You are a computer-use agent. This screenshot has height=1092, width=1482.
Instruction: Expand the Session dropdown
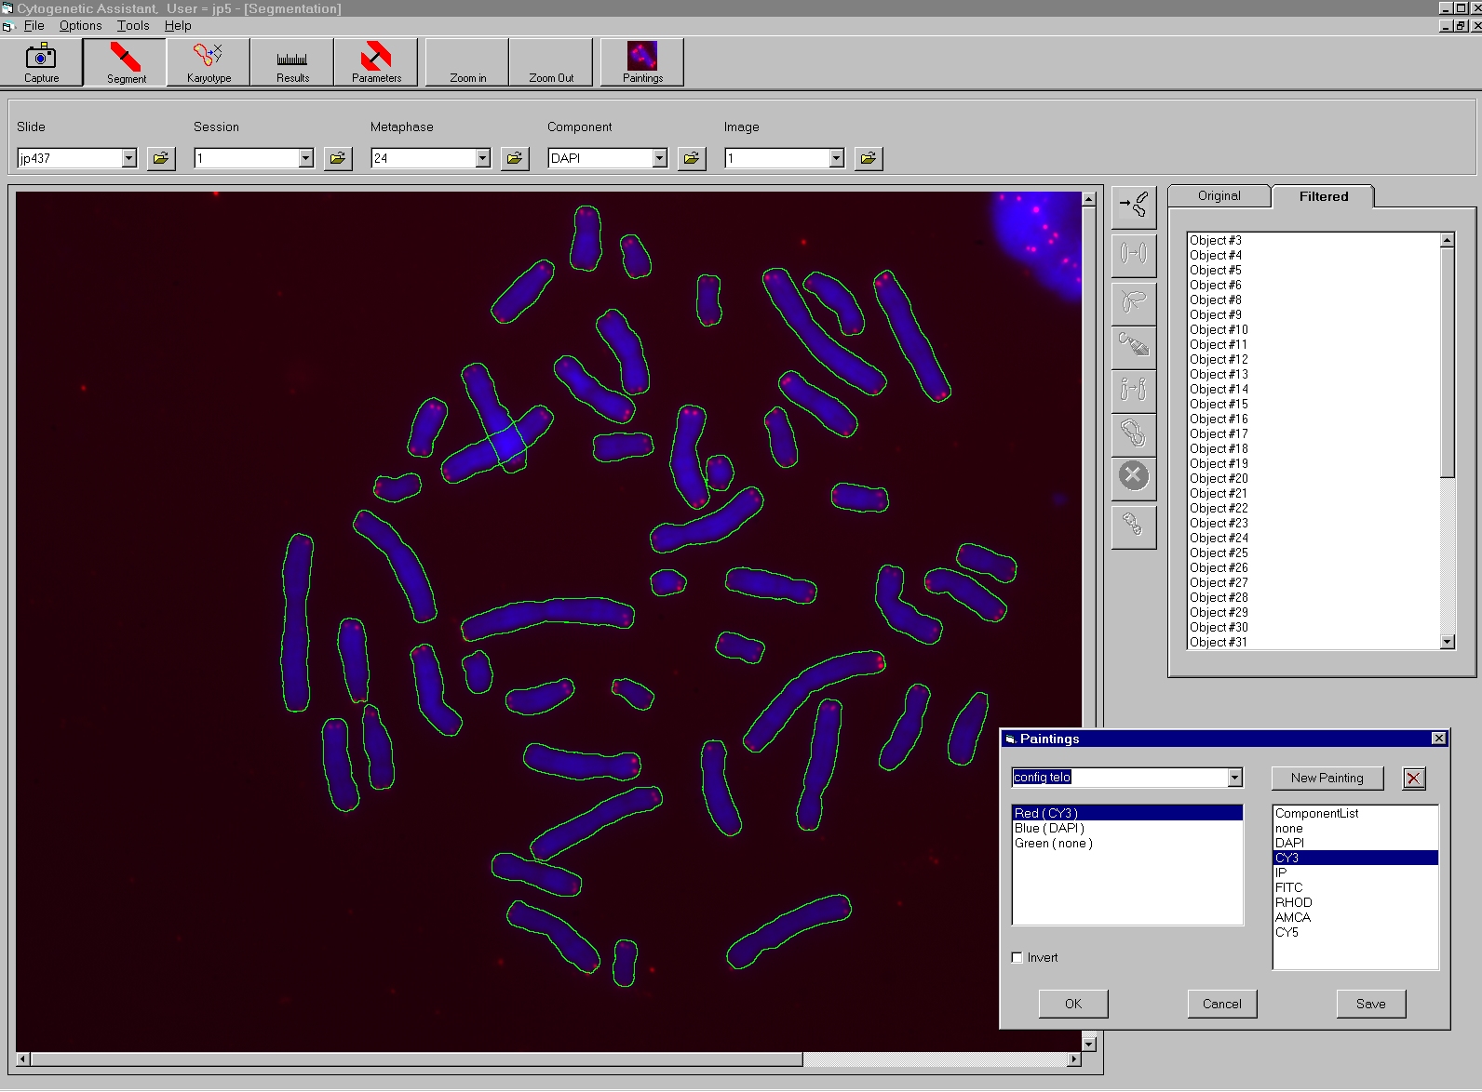coord(306,158)
